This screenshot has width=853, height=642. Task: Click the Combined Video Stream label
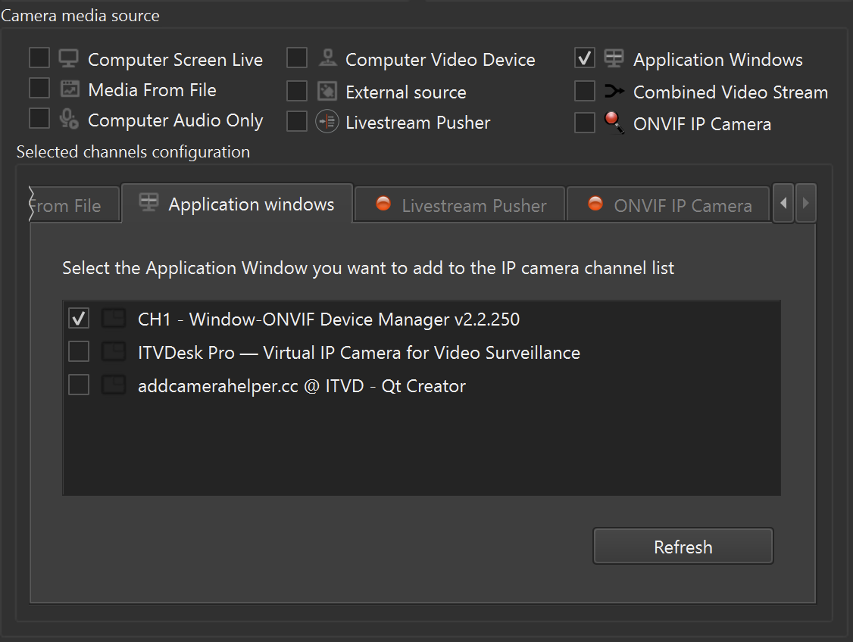[730, 92]
